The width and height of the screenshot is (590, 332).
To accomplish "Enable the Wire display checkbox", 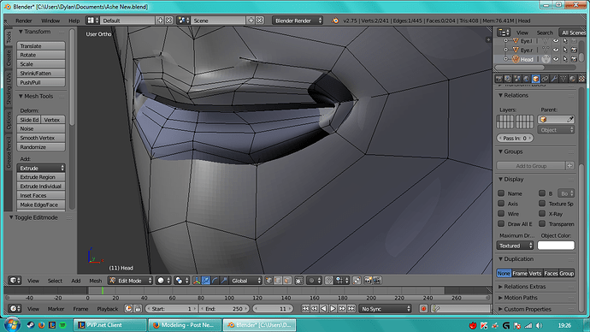I will (x=501, y=213).
